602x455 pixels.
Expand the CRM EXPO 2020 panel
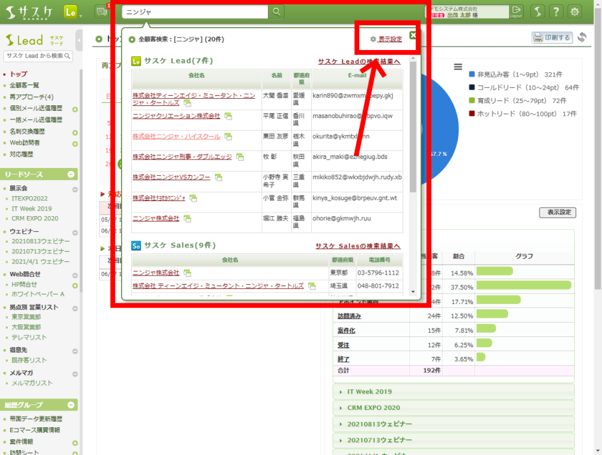coord(373,407)
